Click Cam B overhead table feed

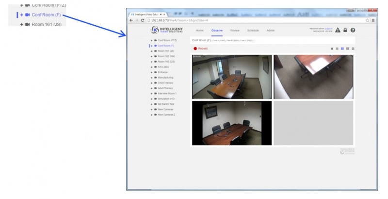pyautogui.click(x=313, y=77)
